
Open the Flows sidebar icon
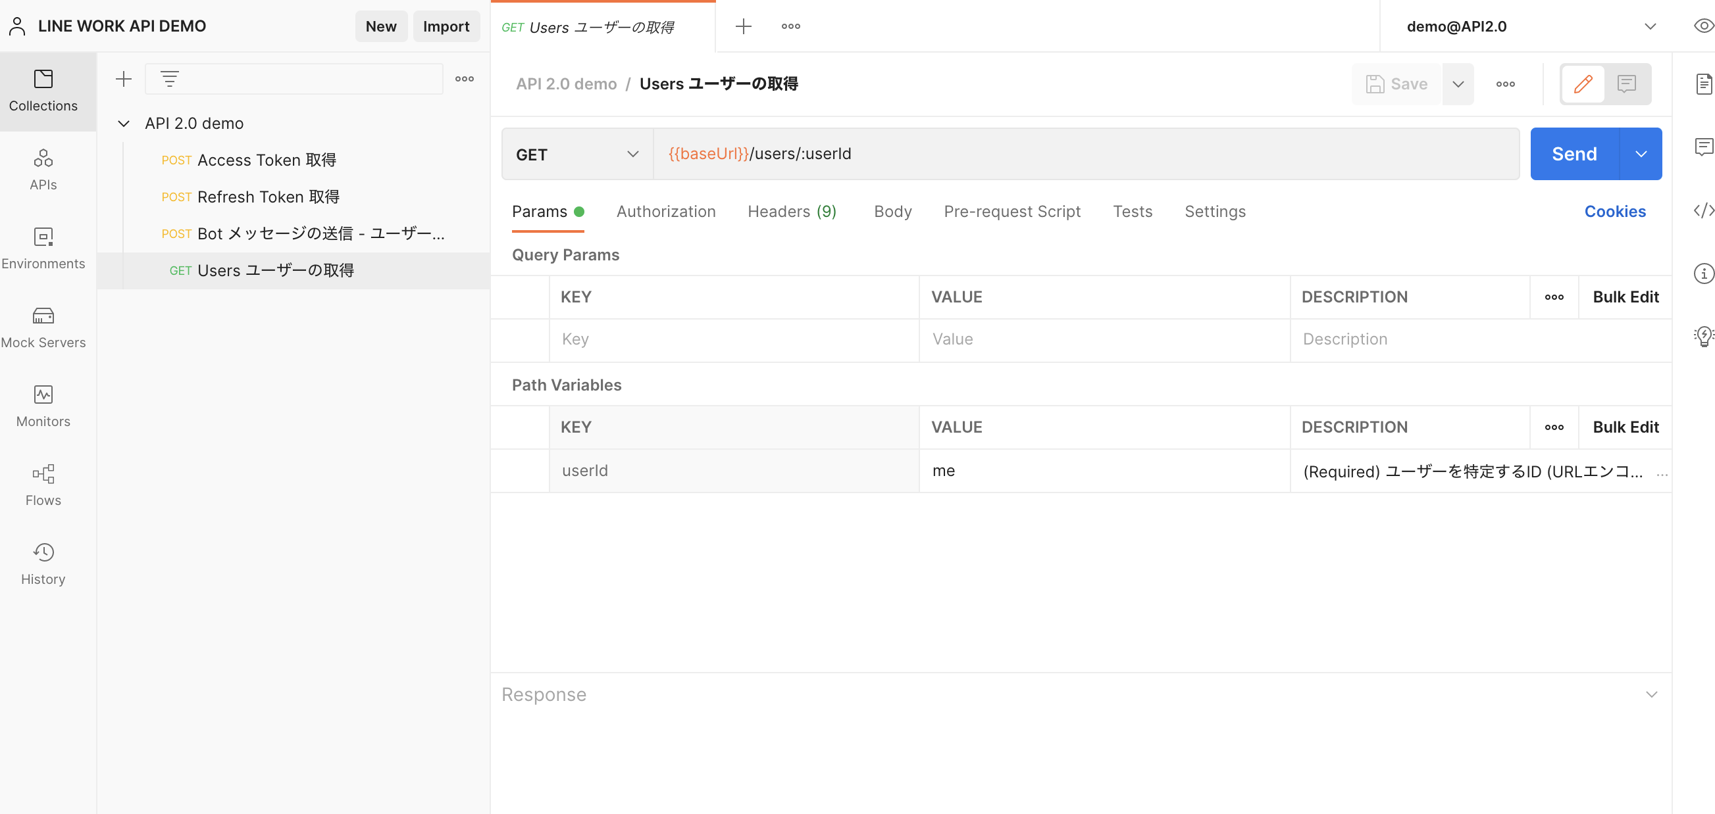coord(43,484)
